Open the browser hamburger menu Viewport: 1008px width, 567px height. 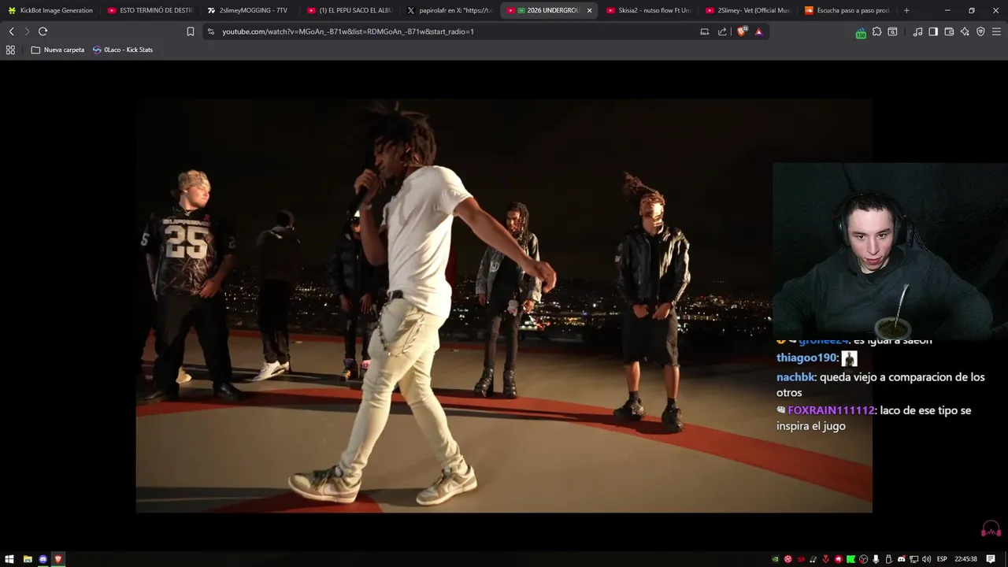(996, 31)
